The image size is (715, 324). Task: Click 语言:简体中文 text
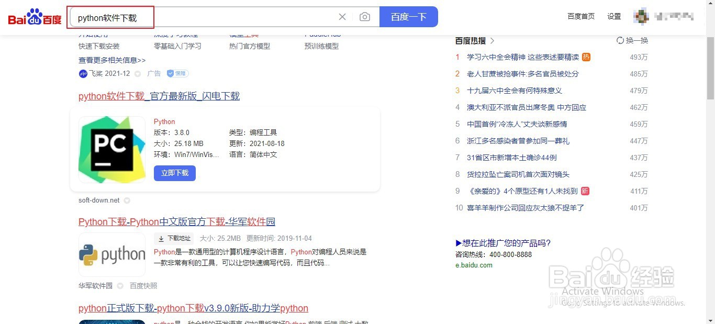pos(253,154)
